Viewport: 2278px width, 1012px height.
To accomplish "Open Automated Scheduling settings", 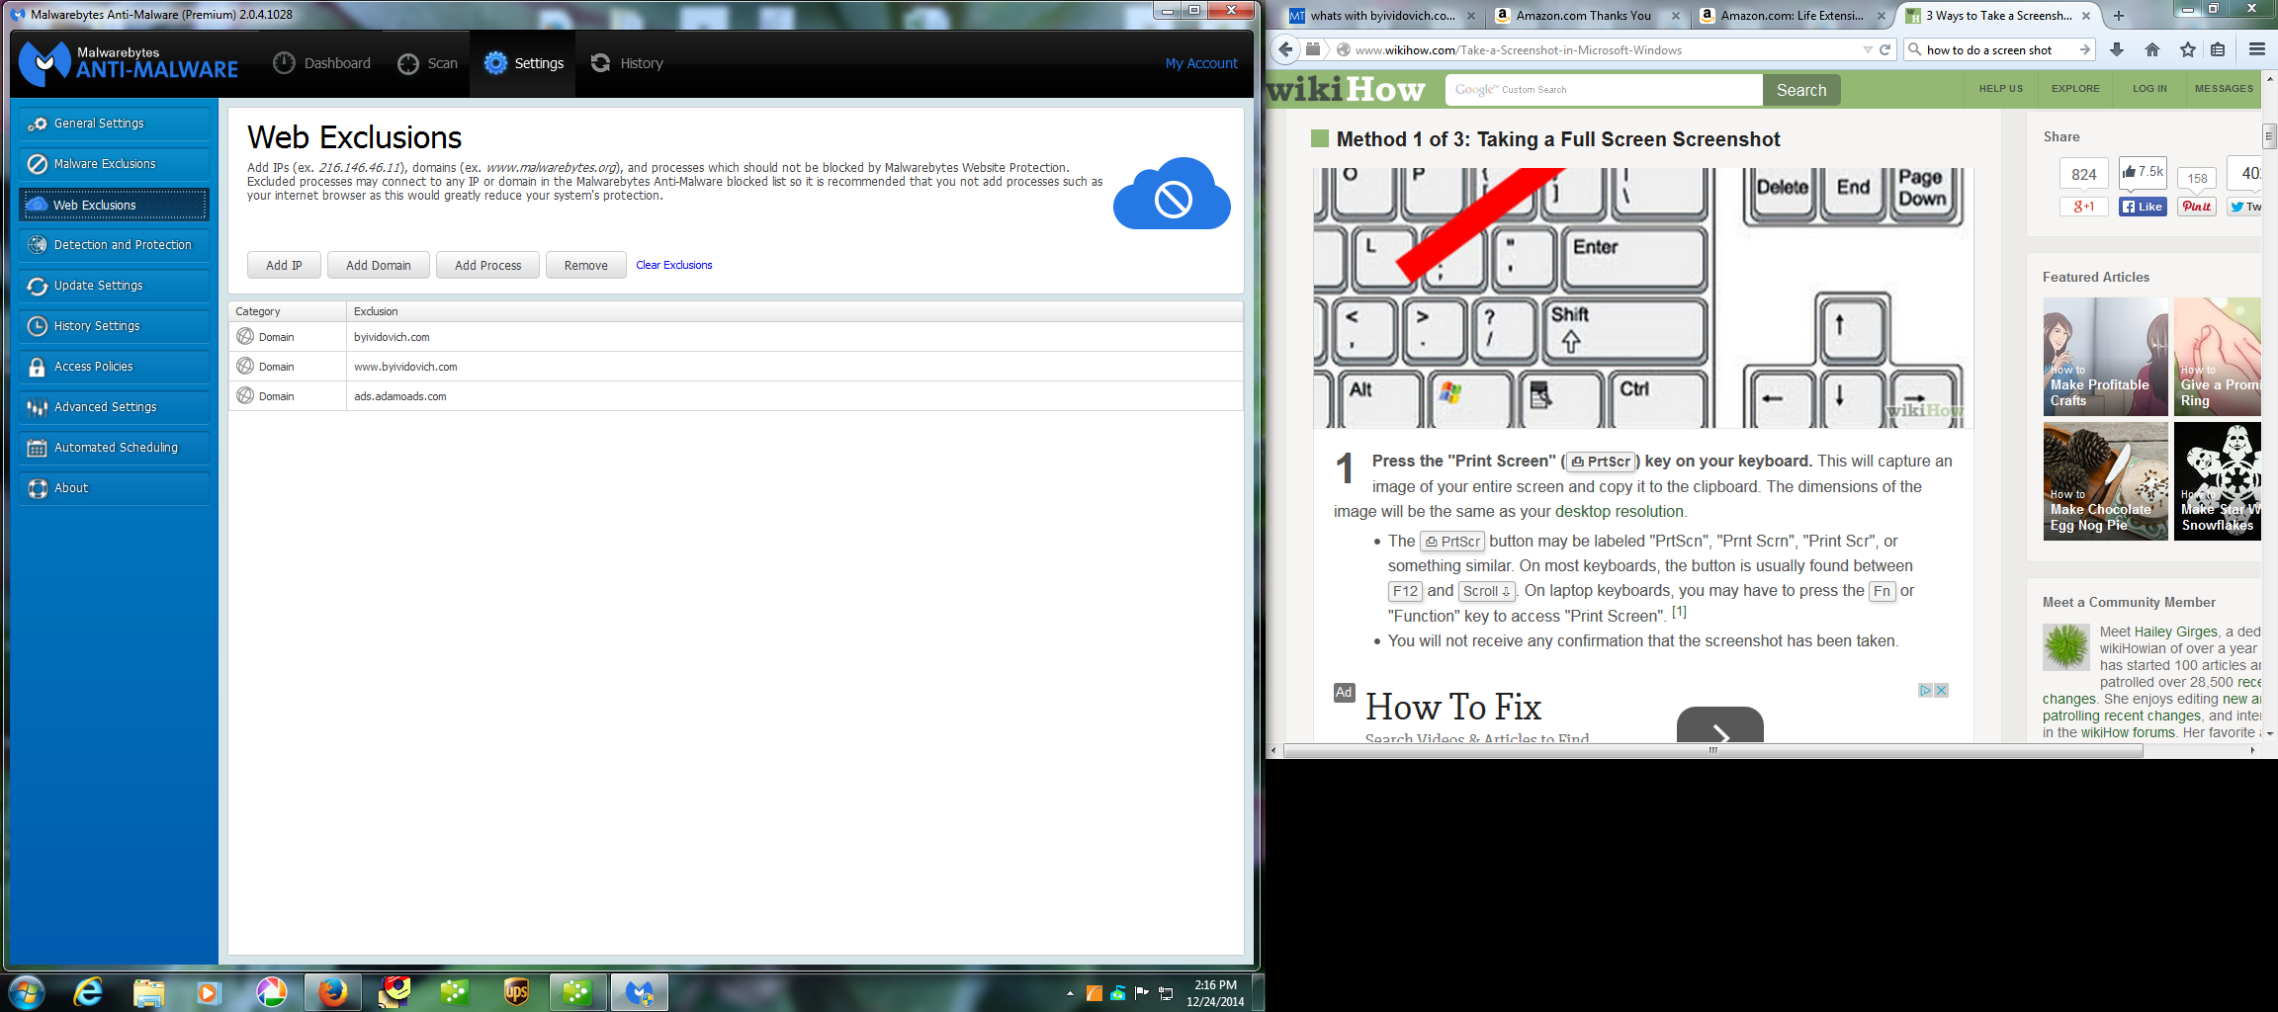I will (114, 448).
